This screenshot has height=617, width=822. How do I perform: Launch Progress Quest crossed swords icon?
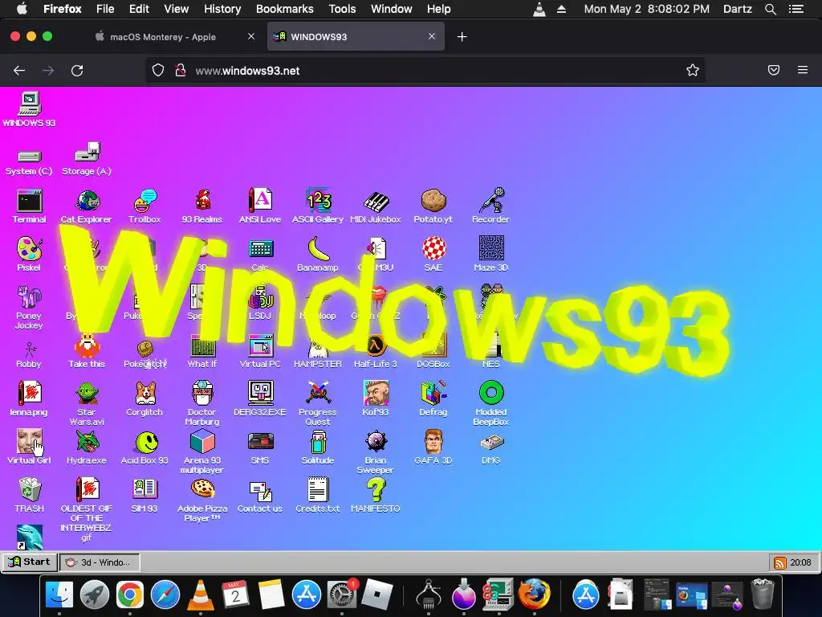pyautogui.click(x=318, y=394)
